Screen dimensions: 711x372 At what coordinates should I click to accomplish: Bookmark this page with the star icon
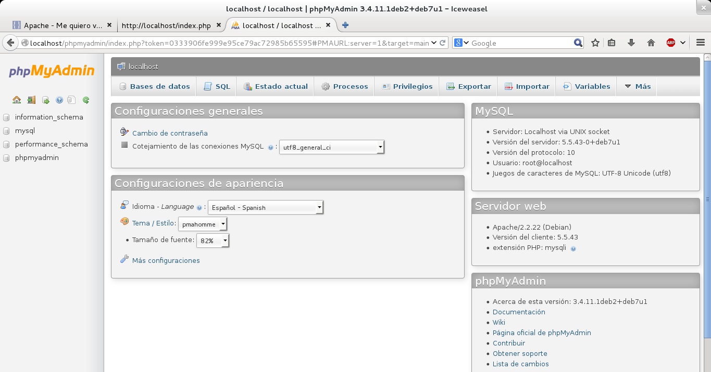[595, 43]
